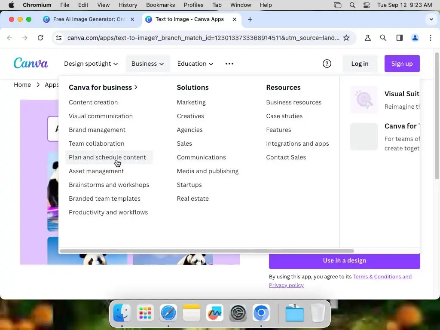View site information icon in address bar
This screenshot has height=330, width=440.
click(58, 38)
